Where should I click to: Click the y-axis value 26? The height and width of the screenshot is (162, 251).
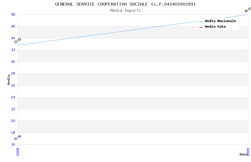click(x=13, y=85)
